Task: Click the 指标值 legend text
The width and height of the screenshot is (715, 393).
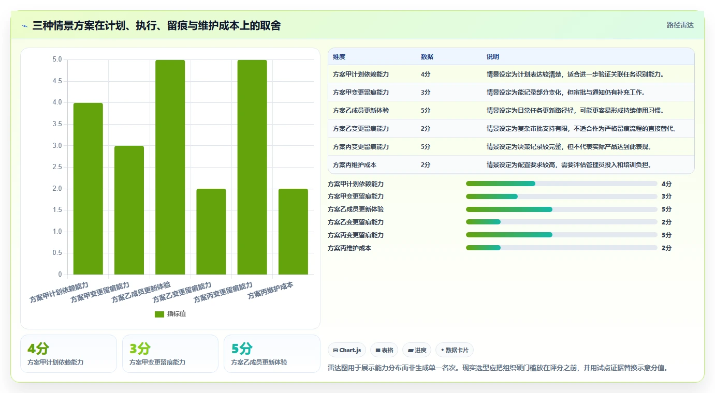Action: point(177,314)
